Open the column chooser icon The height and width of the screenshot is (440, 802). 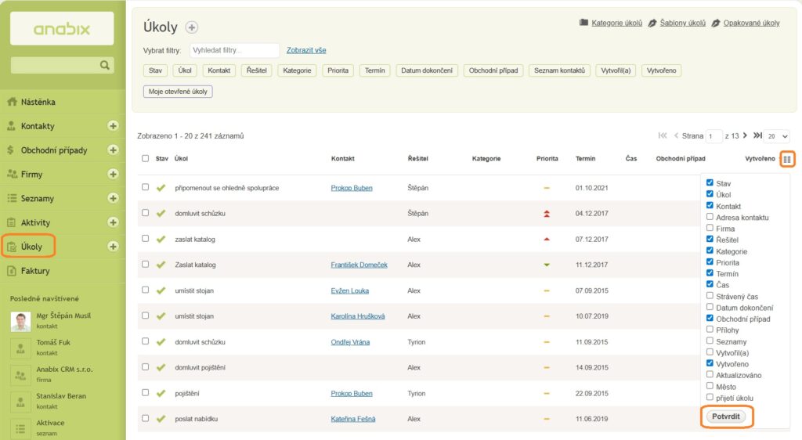point(787,159)
